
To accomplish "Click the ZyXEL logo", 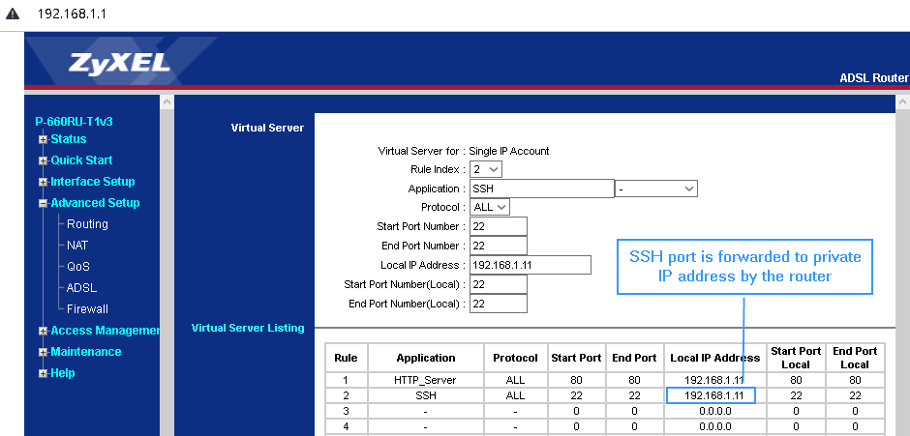I will point(120,65).
